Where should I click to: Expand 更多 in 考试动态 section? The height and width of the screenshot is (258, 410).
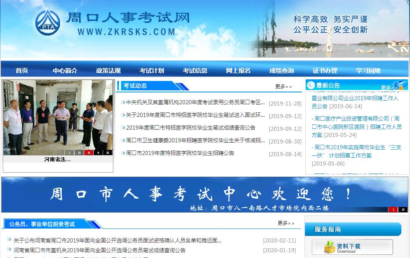coord(283,87)
